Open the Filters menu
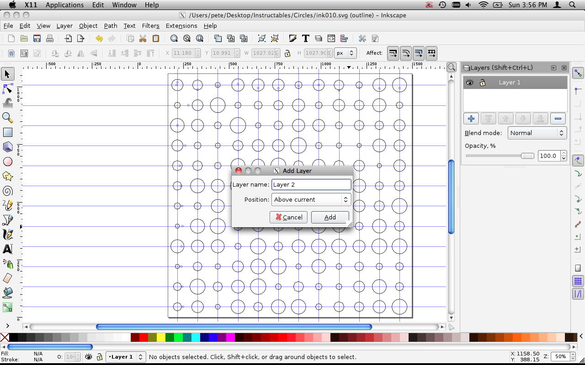The height and width of the screenshot is (365, 585). (x=150, y=26)
